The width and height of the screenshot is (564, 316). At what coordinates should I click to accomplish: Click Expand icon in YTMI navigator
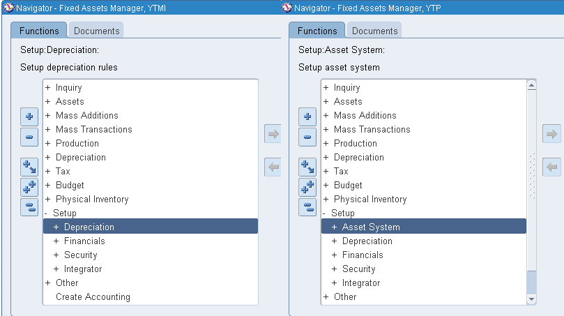tap(29, 116)
